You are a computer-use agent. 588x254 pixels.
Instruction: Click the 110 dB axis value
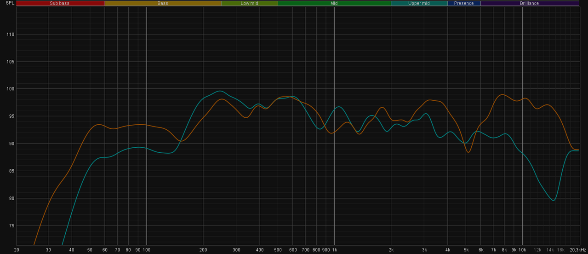pyautogui.click(x=10, y=35)
